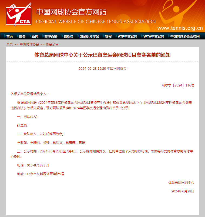Screen dimensions: 205x217
Task: Click the phone number 010-87182351
Action: pyautogui.click(x=38, y=165)
